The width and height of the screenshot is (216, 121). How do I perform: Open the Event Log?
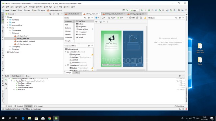pyautogui.click(x=179, y=106)
